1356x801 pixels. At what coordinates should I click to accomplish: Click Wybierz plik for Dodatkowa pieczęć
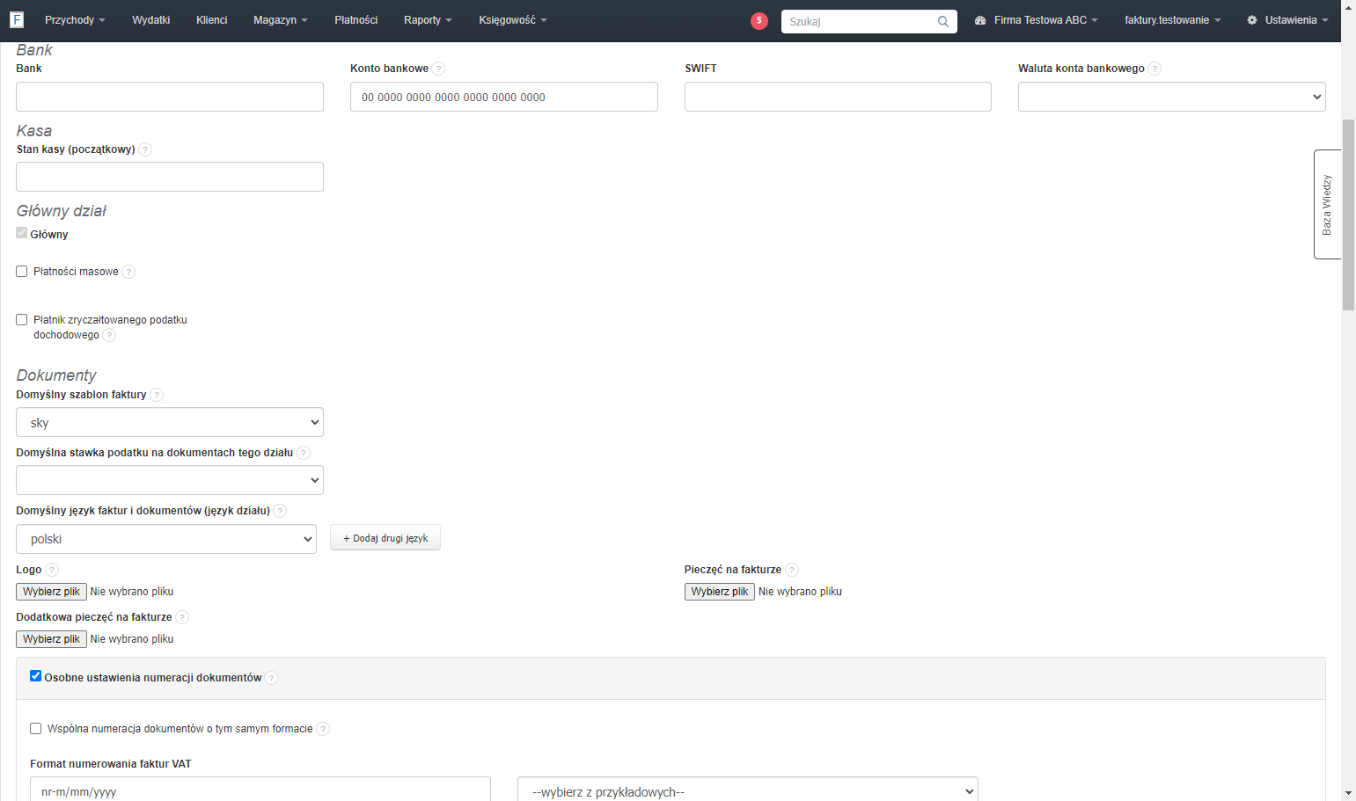coord(51,639)
